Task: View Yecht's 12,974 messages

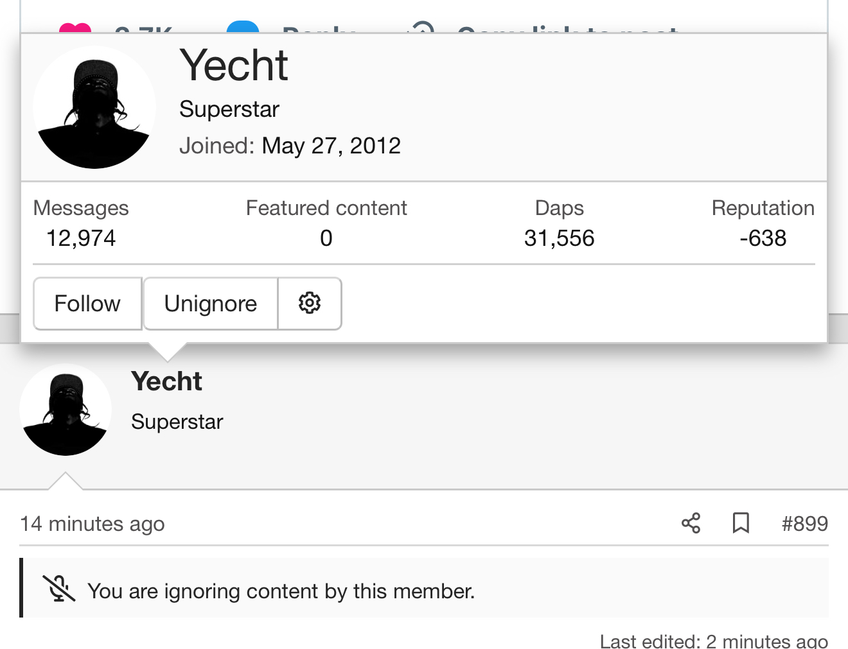Action: [81, 238]
